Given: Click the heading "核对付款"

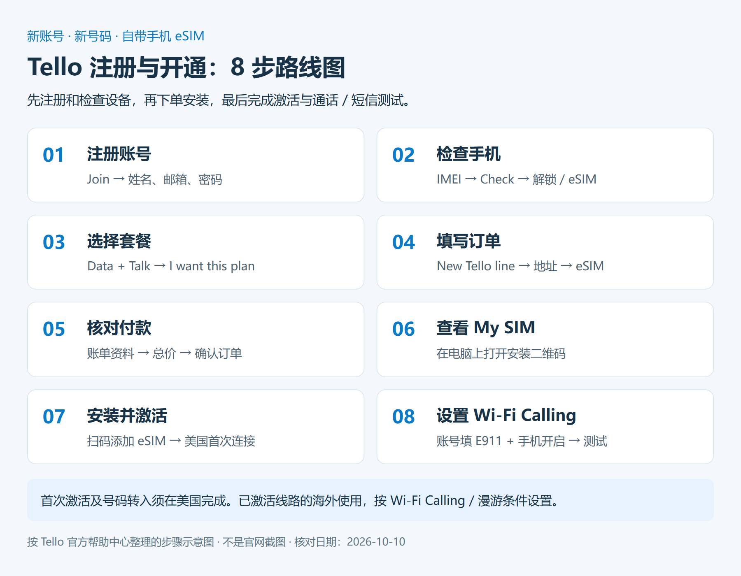Looking at the screenshot, I should (119, 328).
